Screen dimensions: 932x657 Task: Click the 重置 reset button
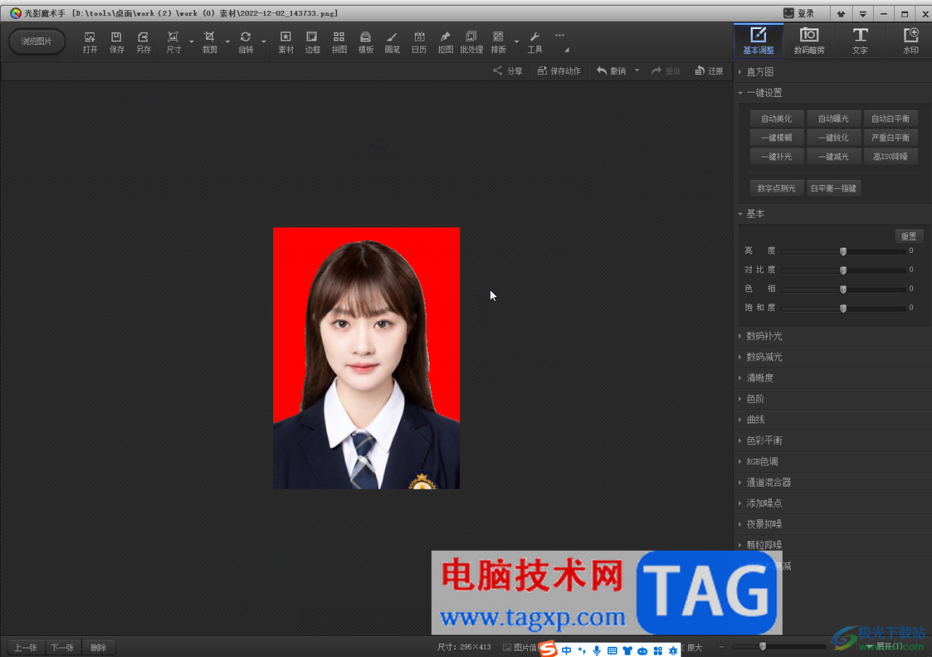[x=909, y=237]
